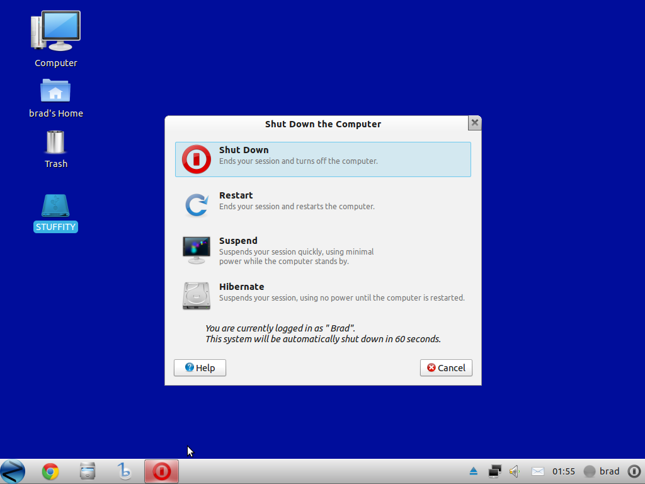Open the file manager from taskbar

88,471
